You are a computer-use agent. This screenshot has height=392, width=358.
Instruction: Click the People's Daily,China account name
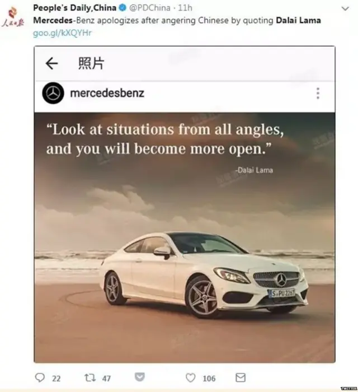coord(74,8)
